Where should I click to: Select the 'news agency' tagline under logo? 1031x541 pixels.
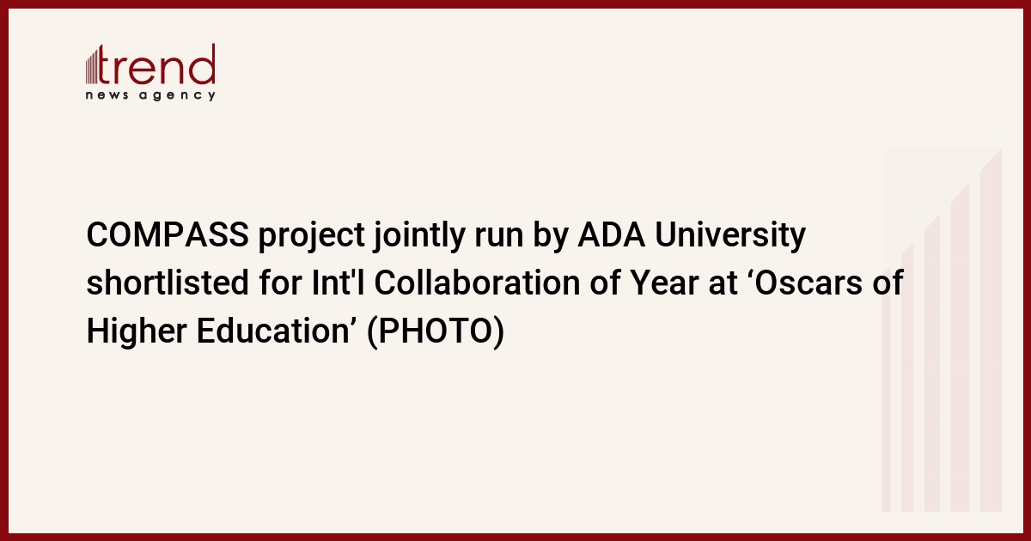point(150,95)
